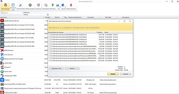This screenshot has height=94, width=179.
Task: Click Desinstalar toolbar icon
Action: tap(46, 5)
